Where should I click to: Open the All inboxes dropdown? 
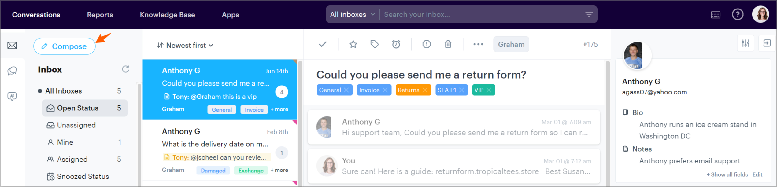tap(353, 14)
